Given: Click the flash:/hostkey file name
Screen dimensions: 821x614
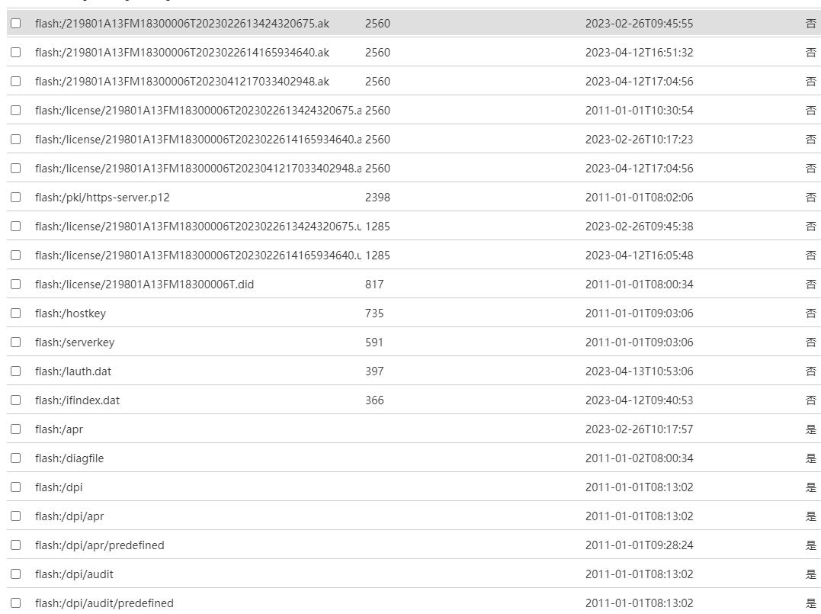Looking at the screenshot, I should click(70, 313).
